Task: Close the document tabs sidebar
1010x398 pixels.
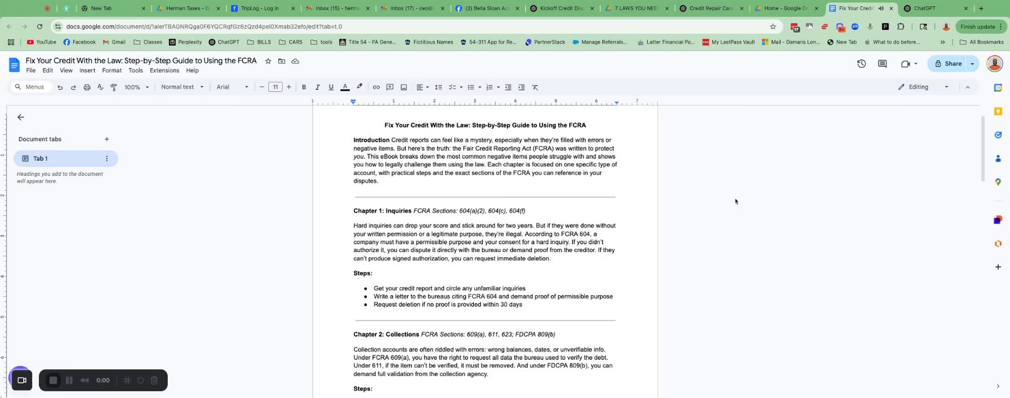Action: click(20, 117)
